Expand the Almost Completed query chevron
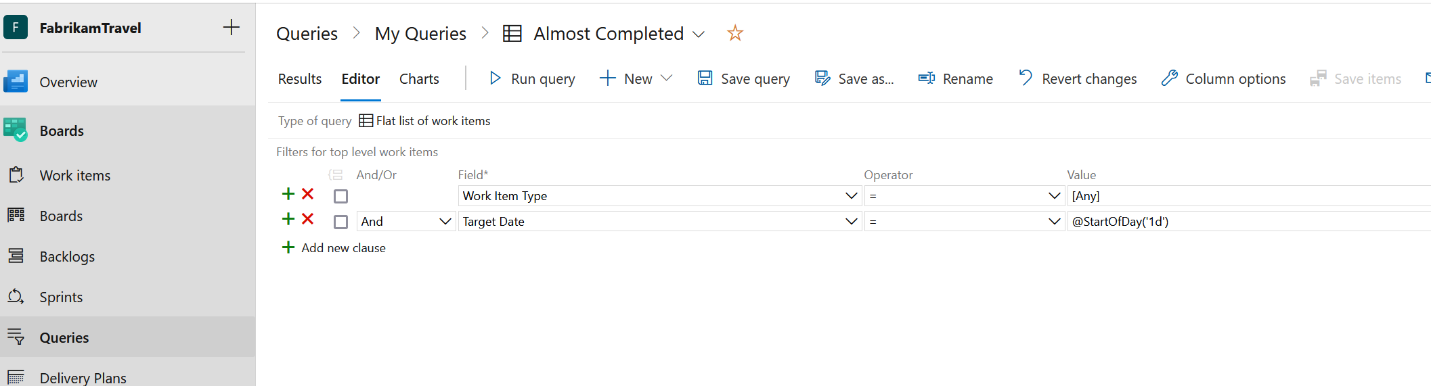This screenshot has width=1431, height=386. coord(699,34)
